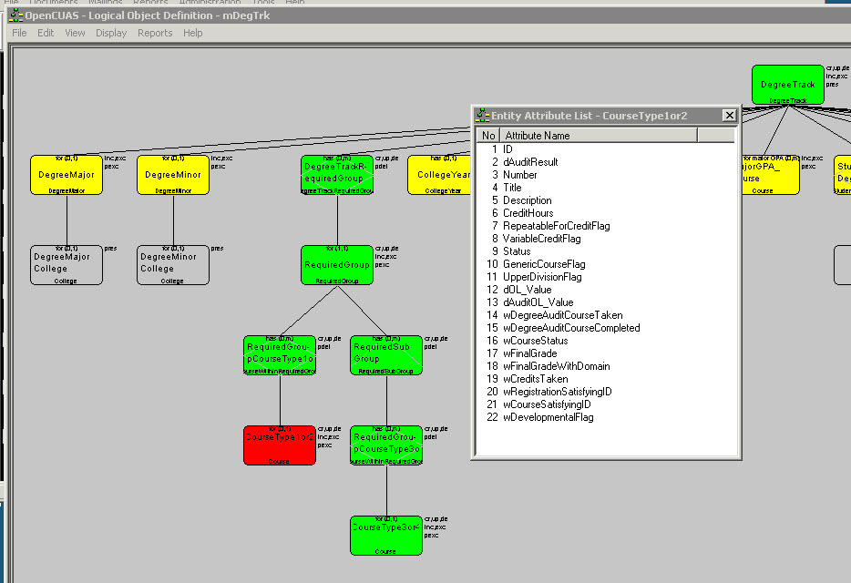Select attribute row dOL_Value
This screenshot has height=583, width=851.
pyautogui.click(x=606, y=290)
